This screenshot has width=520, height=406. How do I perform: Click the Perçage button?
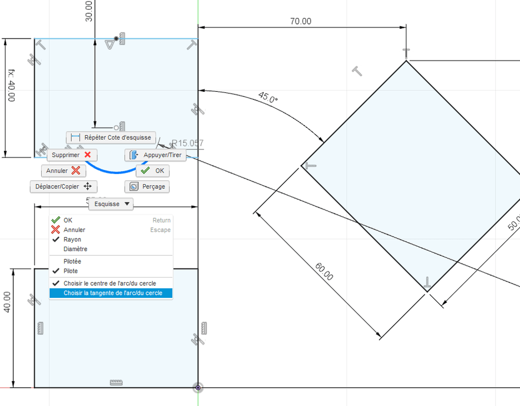(147, 187)
